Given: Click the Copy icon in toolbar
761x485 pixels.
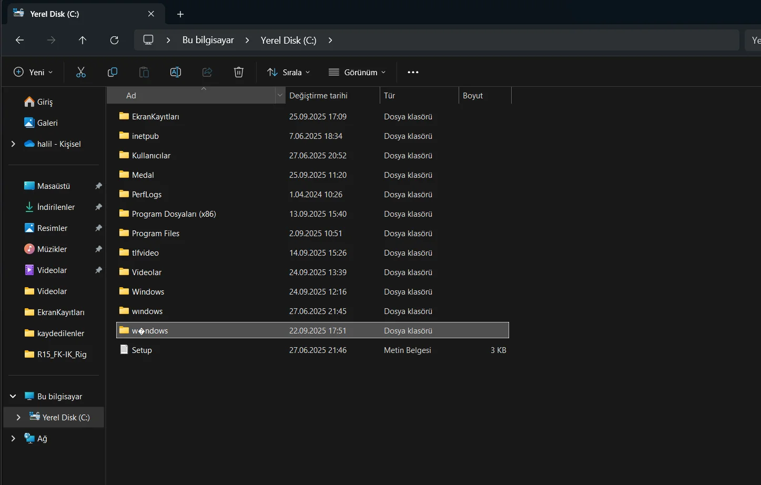Looking at the screenshot, I should [112, 72].
